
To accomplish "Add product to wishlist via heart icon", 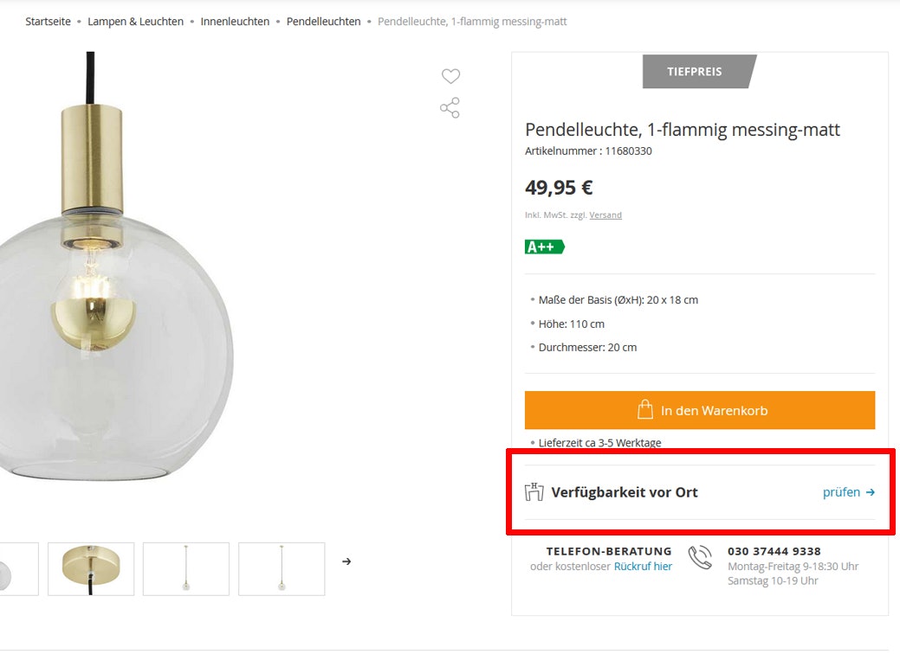I will click(x=450, y=76).
